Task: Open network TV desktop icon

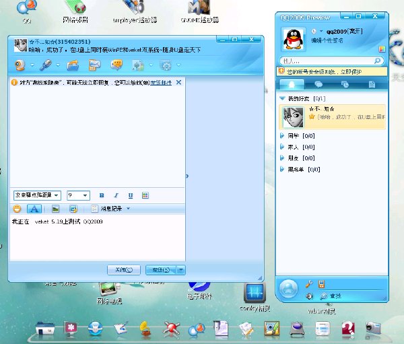Action: [109, 294]
